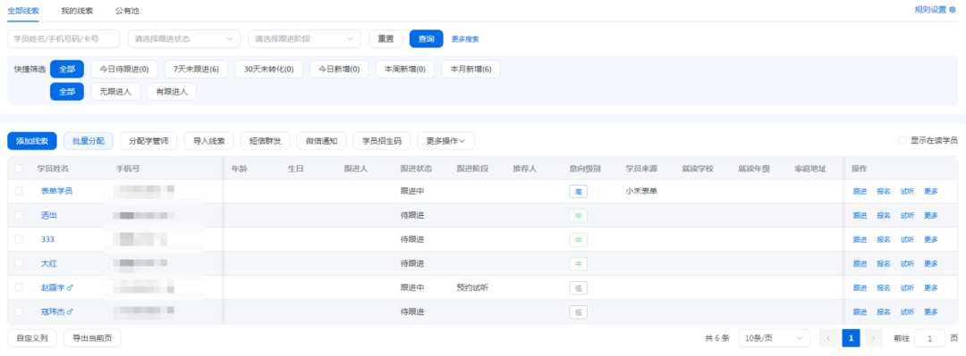Image resolution: width=966 pixels, height=356 pixels.
Task: Open the 请选择跟进阶段 dropdown
Action: pos(304,38)
